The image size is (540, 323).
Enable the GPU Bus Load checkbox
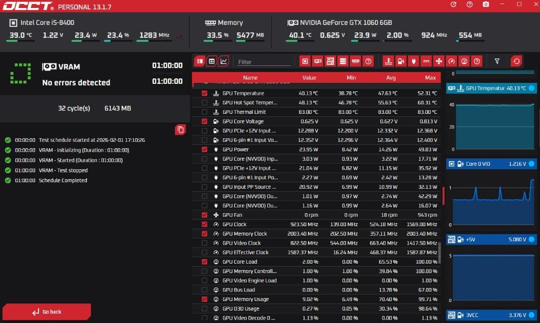pos(204,290)
